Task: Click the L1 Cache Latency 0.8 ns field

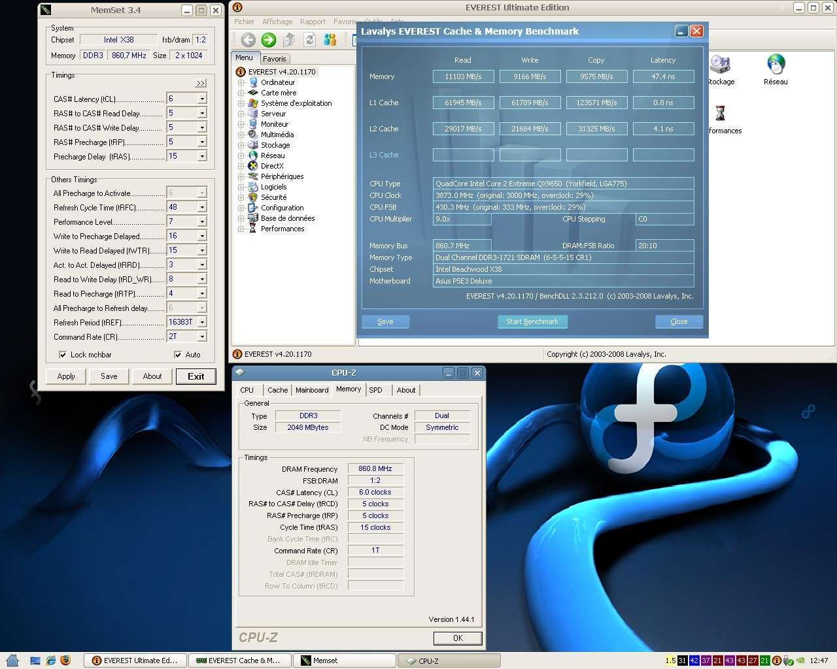Action: [x=663, y=103]
